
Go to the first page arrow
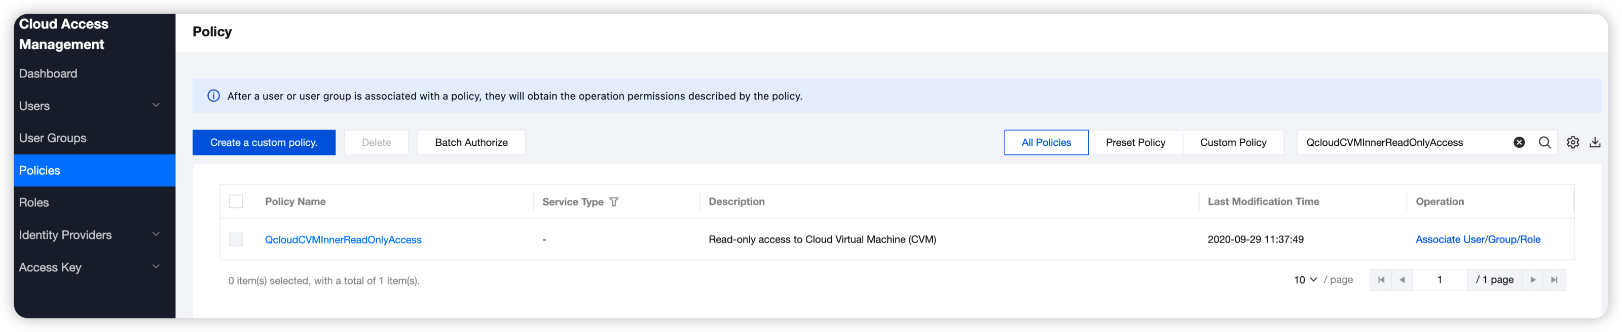[1381, 280]
